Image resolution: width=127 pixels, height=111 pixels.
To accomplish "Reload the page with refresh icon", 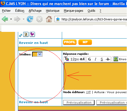I will point(30,19).
